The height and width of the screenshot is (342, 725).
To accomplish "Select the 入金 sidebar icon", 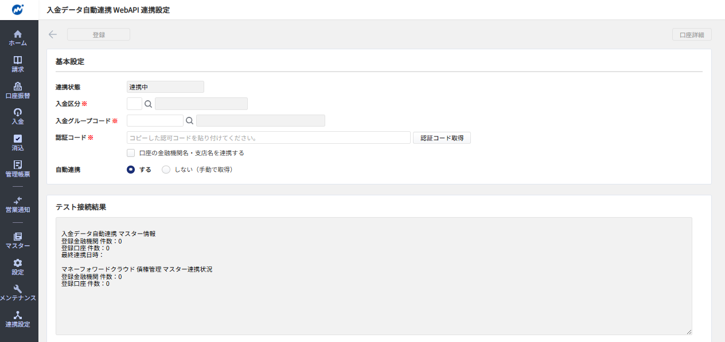I will coord(18,116).
